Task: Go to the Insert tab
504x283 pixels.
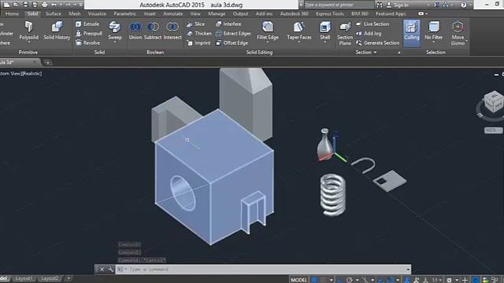Action: point(150,14)
